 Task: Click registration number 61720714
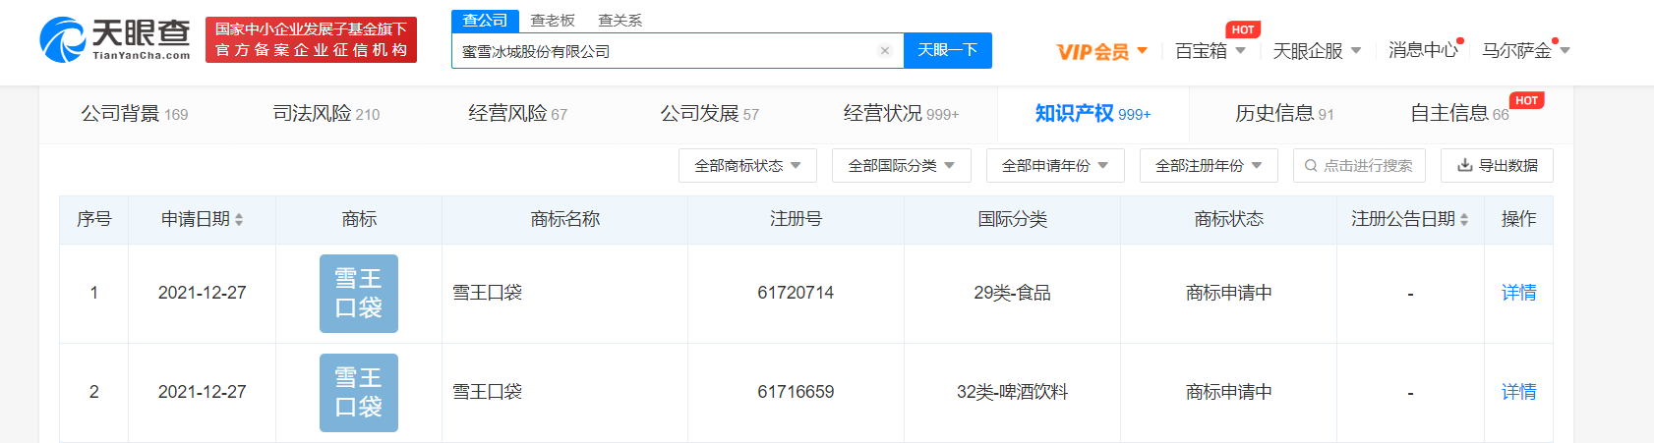click(796, 293)
